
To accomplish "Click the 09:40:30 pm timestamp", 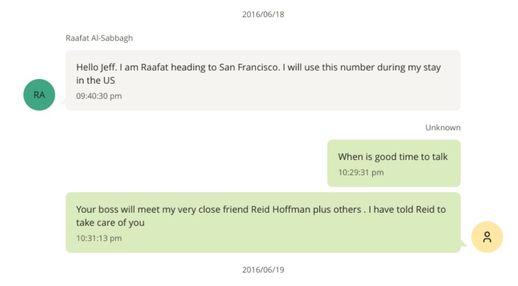I will click(x=99, y=96).
